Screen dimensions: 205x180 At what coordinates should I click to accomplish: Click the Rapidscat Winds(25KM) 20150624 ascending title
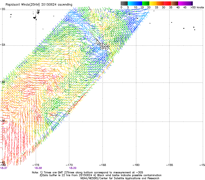click(x=39, y=5)
